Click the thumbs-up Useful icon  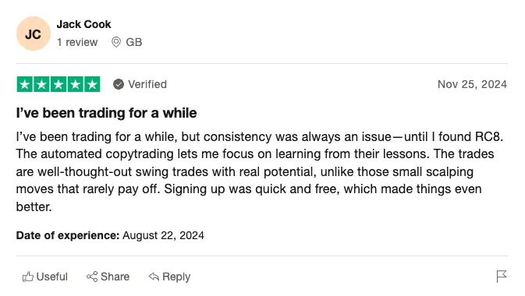(28, 277)
